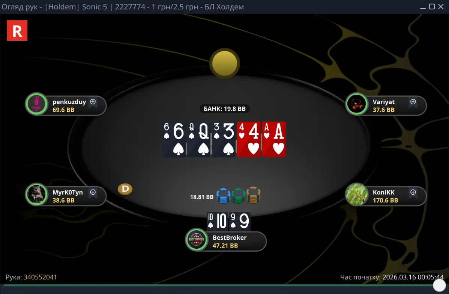
Task: Open the notes icon next to penkuzduy
Action: point(93,102)
